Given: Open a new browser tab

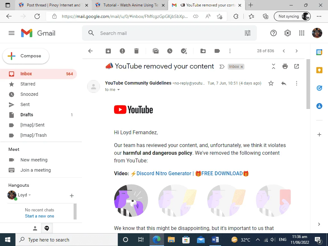Looking at the screenshot, I should click(250, 5).
